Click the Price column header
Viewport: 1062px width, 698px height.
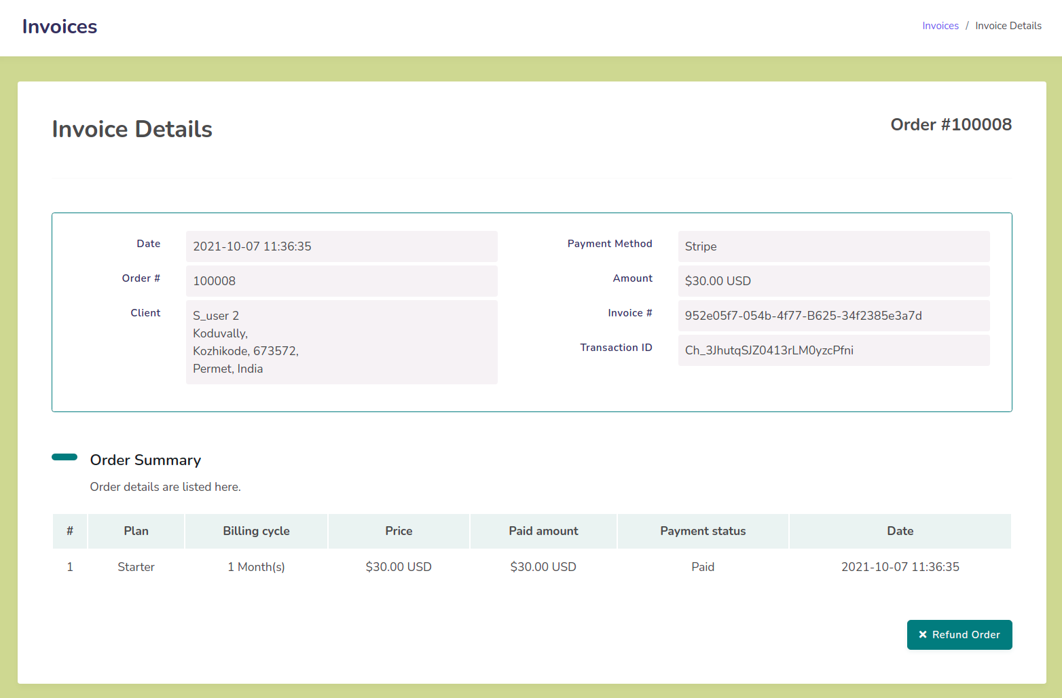coord(399,531)
